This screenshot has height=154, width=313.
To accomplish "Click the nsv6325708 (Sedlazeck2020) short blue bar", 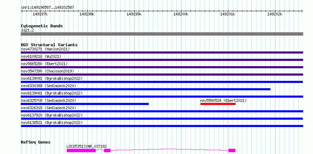I will pyautogui.click(x=85, y=104).
